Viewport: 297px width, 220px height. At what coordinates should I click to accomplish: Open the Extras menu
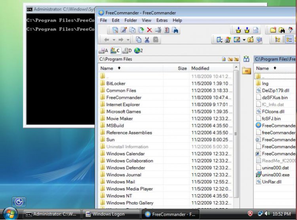point(162,20)
